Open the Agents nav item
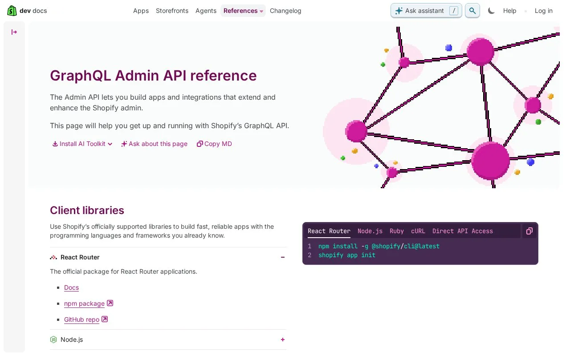 click(x=206, y=11)
